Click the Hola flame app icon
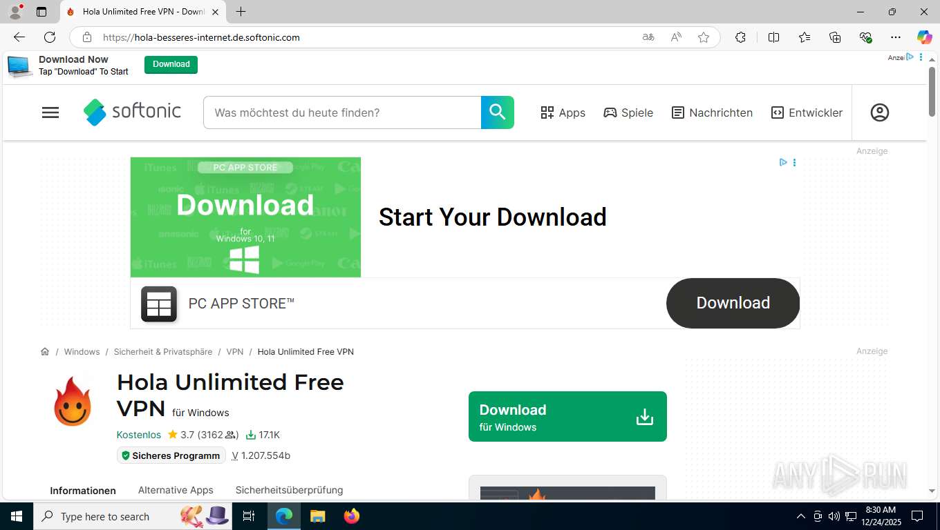940x530 pixels. click(x=73, y=402)
